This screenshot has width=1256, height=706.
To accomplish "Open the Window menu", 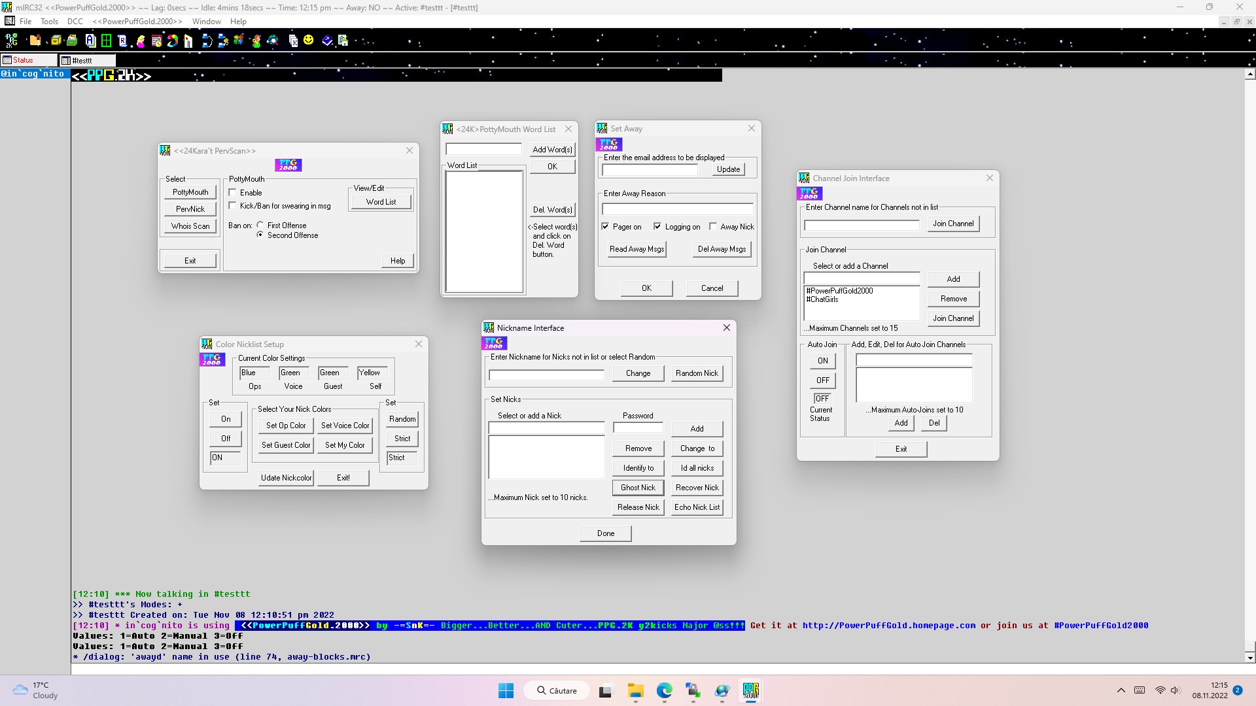I will [206, 21].
